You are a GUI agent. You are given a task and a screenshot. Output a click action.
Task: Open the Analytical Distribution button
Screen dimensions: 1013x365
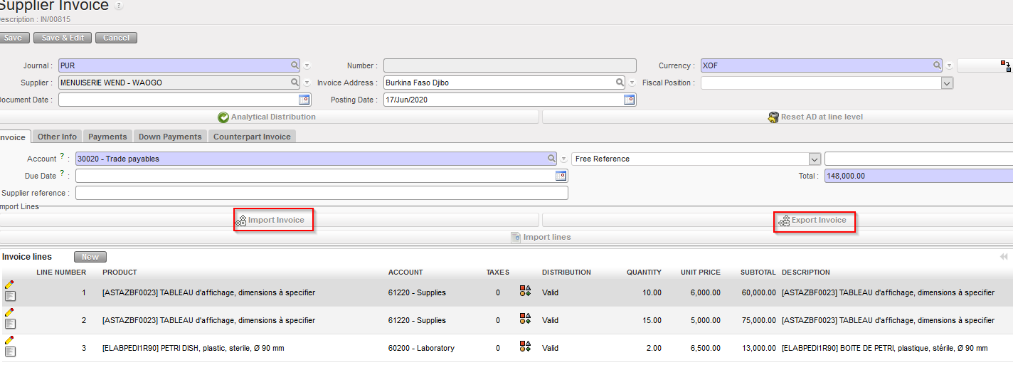[x=267, y=117]
